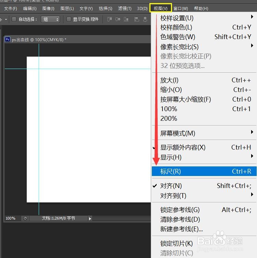Toggle the 显示变换控件 checkbox
The width and height of the screenshot is (257, 258).
(69, 19)
